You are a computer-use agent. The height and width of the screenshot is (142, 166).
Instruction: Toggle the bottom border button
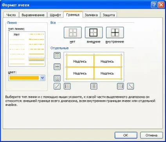[x=57, y=78]
